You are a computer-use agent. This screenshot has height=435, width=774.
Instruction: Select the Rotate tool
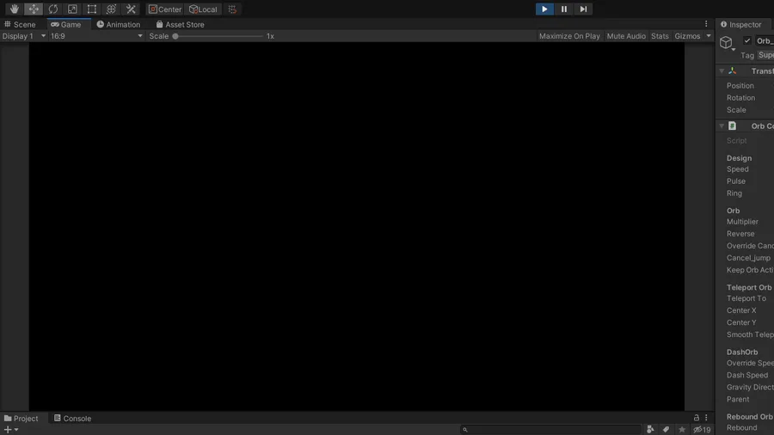pyautogui.click(x=52, y=9)
